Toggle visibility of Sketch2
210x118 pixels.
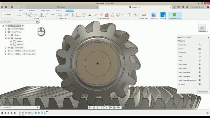point(11,45)
